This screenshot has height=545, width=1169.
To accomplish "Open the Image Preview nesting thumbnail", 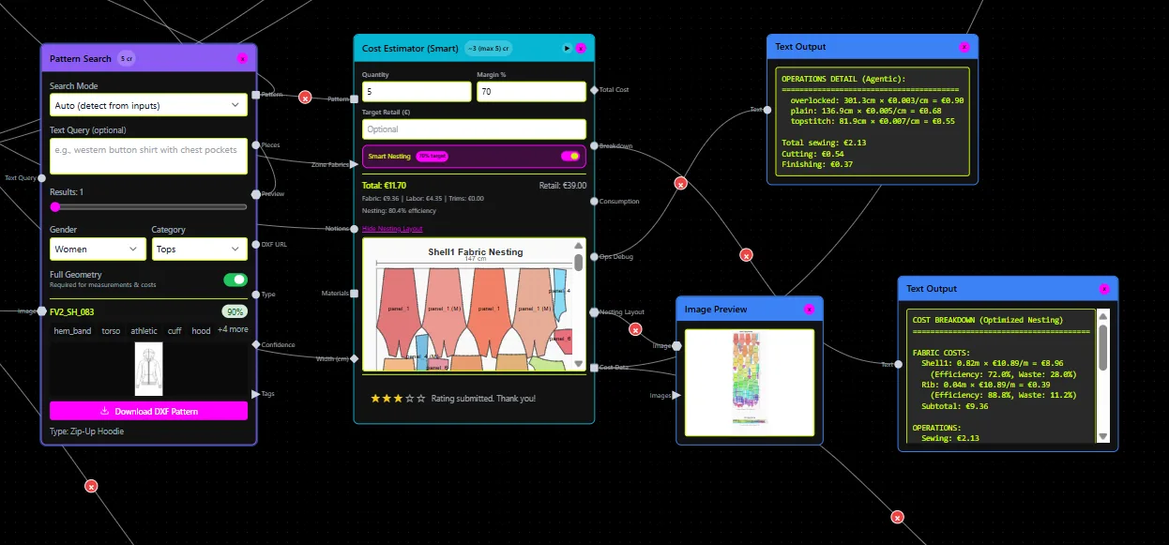I will coord(749,382).
